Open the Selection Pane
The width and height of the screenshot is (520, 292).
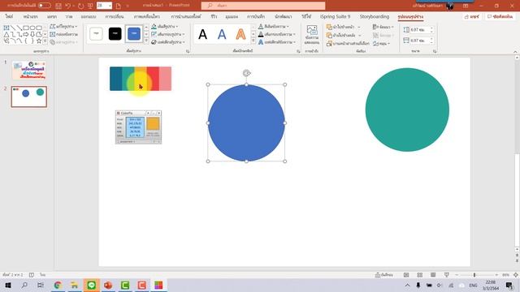(348, 43)
